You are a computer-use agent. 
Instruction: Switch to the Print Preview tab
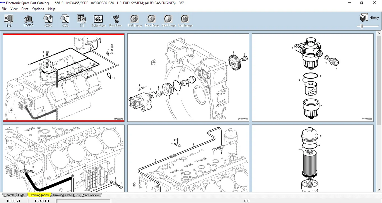(x=90, y=195)
